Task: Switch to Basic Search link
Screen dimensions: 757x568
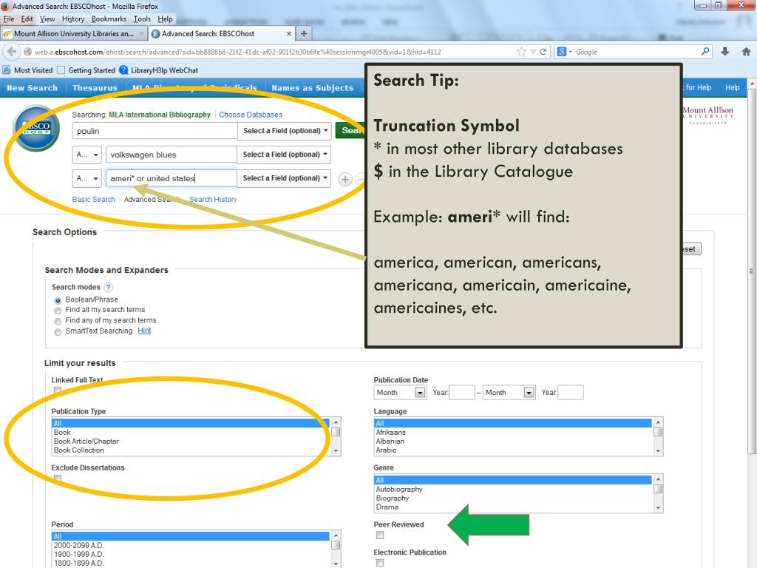Action: 93,200
